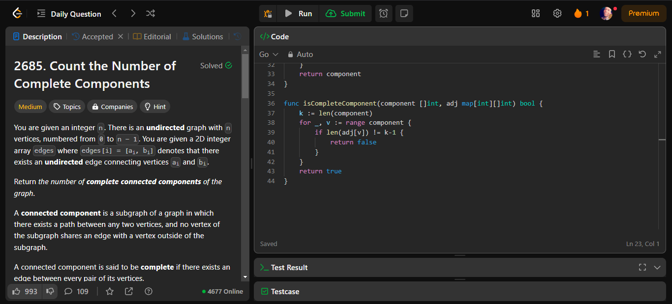Switch to the Solutions tab
This screenshot has width=672, height=304.
[x=202, y=37]
